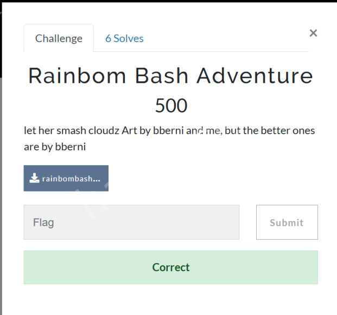This screenshot has width=337, height=315.
Task: Click the truncated rainbombash… file name text
Action: (71, 179)
